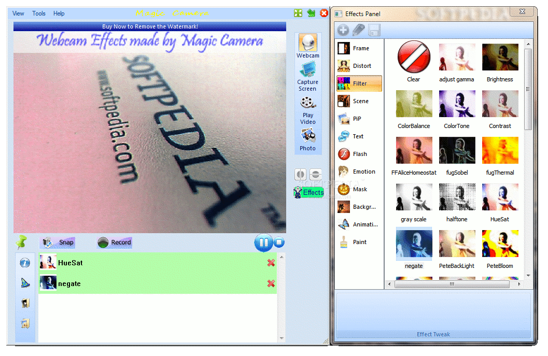Image resolution: width=548 pixels, height=356 pixels.
Task: Open the Mask category
Action: pos(359,189)
